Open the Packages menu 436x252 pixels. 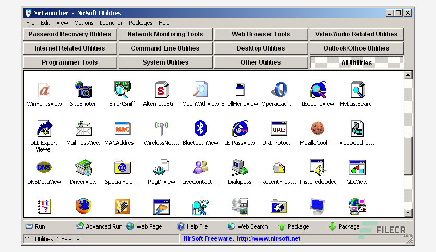pyautogui.click(x=140, y=23)
